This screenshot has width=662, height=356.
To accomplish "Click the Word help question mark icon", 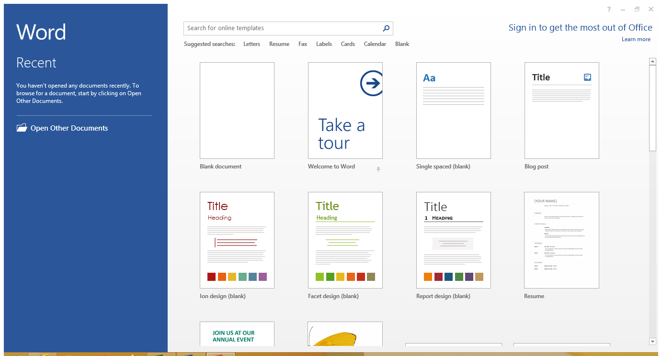I will [x=609, y=9].
